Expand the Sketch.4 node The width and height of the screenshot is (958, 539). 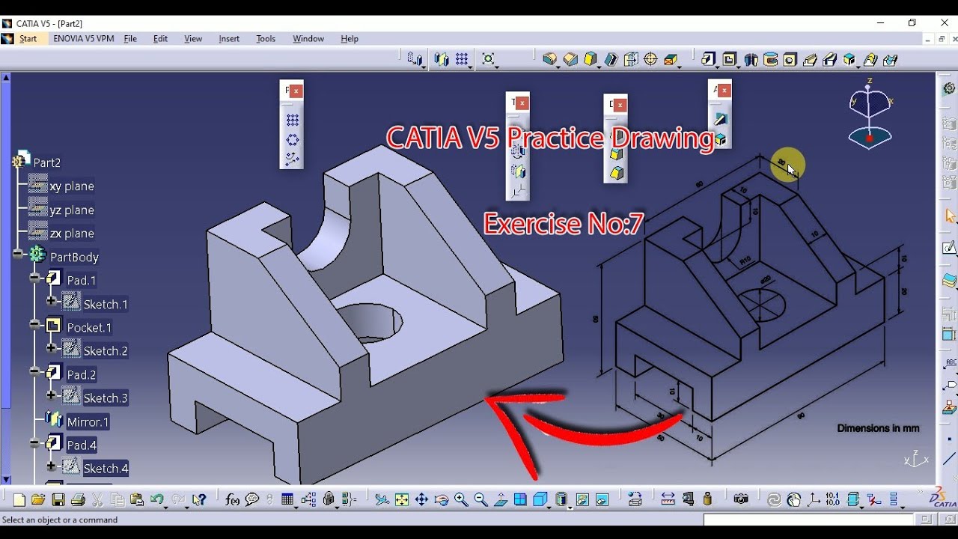tap(52, 466)
